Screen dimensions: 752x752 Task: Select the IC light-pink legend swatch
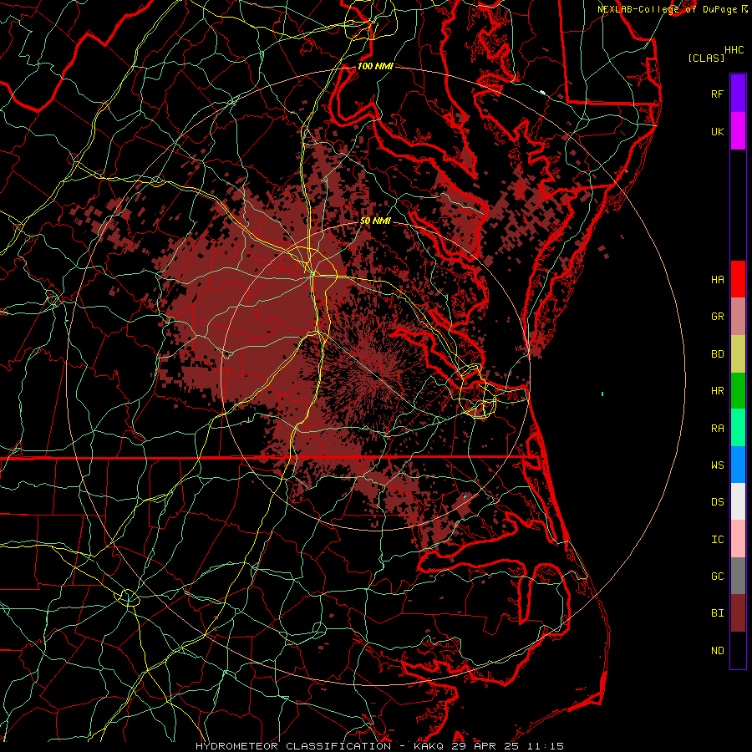pyautogui.click(x=738, y=539)
